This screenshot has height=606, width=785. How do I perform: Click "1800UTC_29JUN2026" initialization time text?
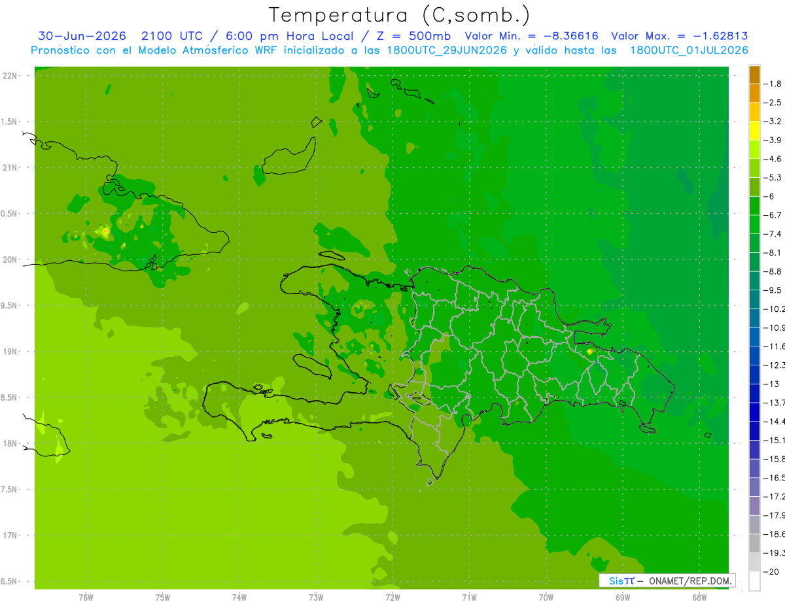tap(447, 50)
